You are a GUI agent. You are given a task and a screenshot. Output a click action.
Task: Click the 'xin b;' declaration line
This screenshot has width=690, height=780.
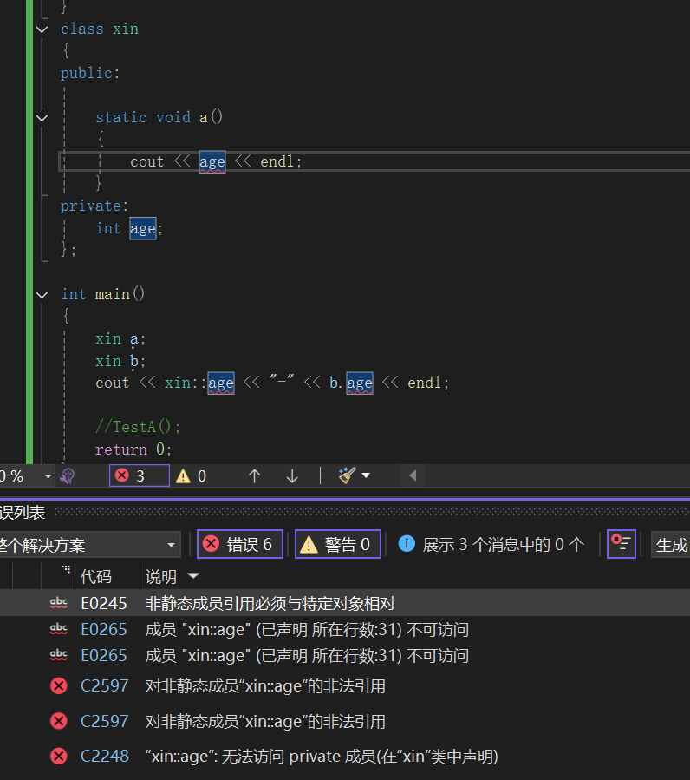click(120, 361)
